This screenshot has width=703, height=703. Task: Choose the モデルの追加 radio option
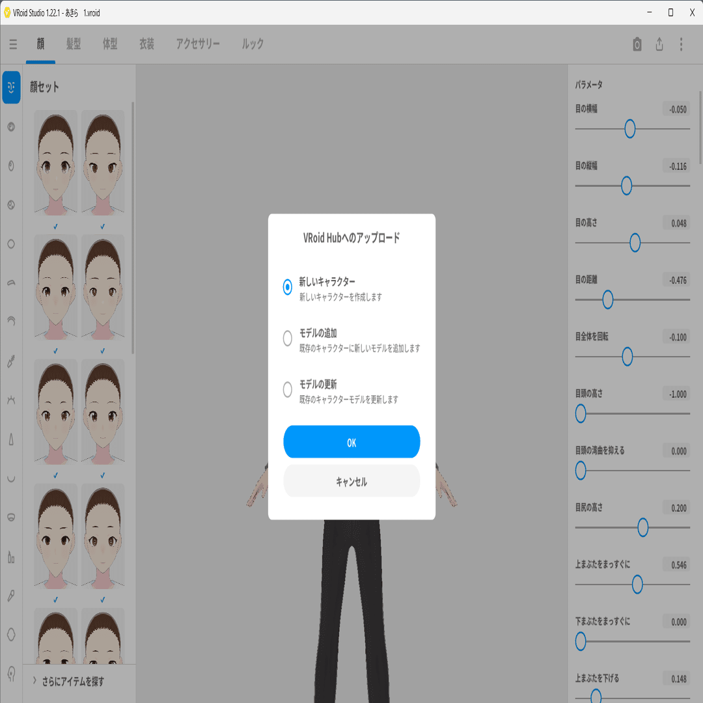[288, 338]
